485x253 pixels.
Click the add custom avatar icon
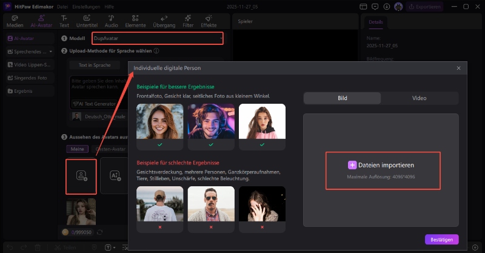(x=81, y=175)
